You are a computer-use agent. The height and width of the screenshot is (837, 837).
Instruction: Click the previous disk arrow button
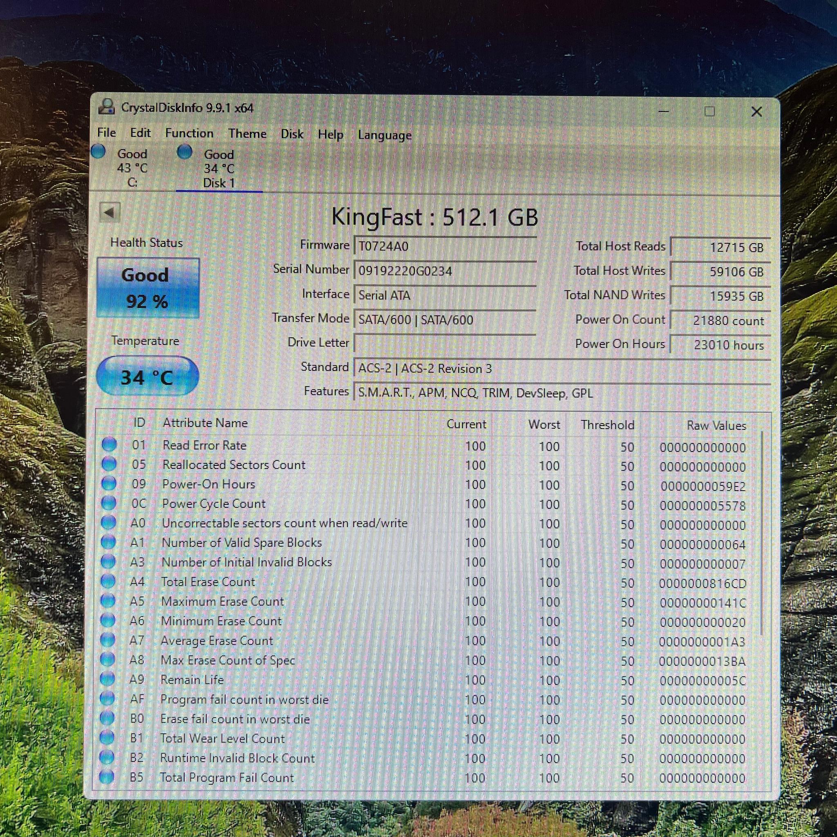(x=110, y=213)
